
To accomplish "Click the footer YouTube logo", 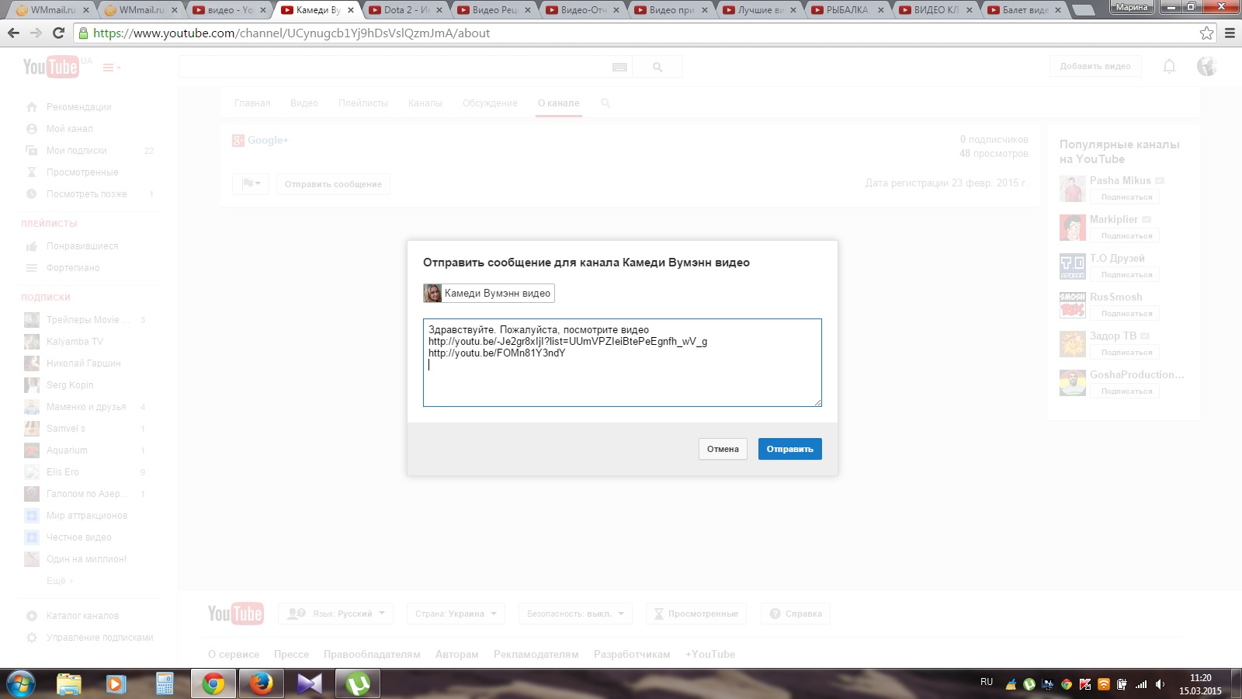I will (235, 614).
